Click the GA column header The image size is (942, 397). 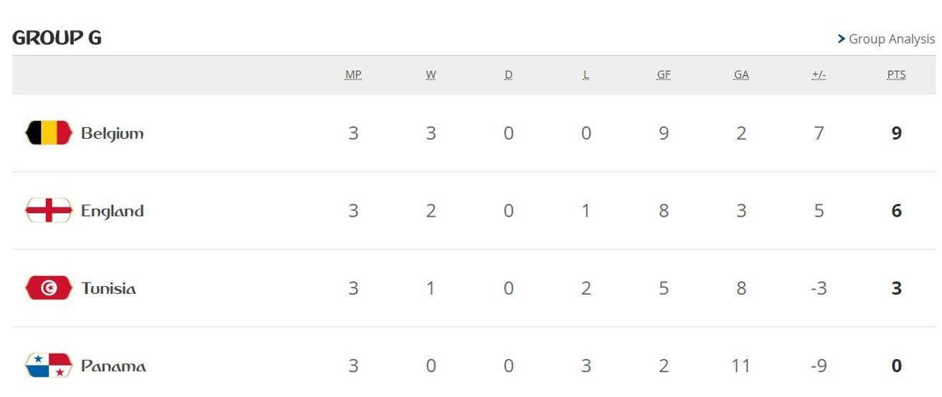[x=741, y=75]
